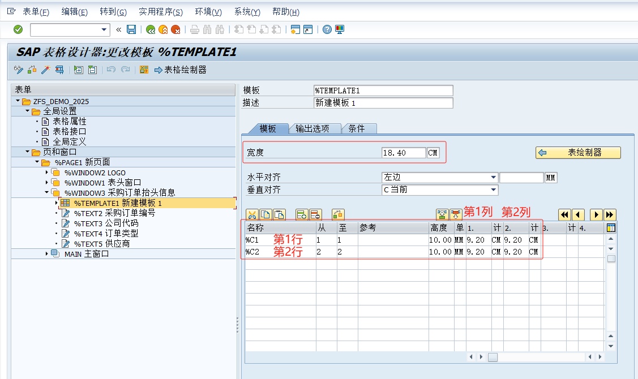Click the green checkmark Enter icon
Viewport: 638px width, 379px height.
(x=18, y=29)
